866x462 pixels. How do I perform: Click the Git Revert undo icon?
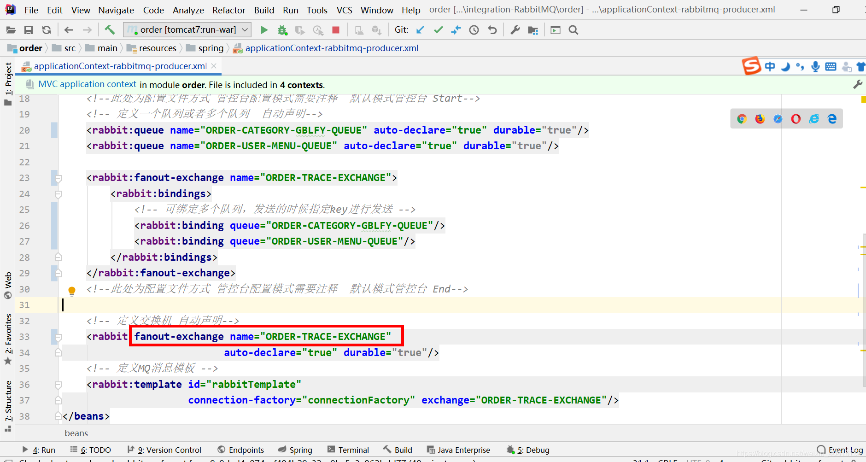tap(492, 30)
